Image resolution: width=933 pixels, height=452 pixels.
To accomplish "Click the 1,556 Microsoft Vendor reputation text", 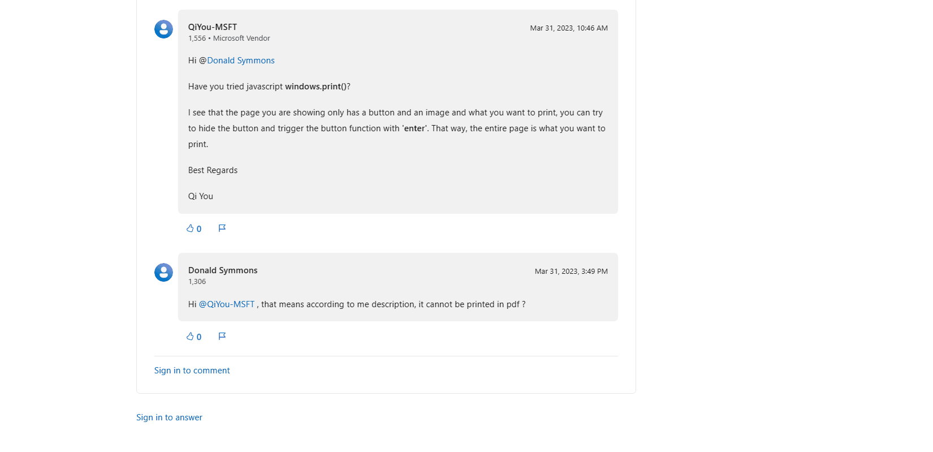I will click(x=229, y=38).
